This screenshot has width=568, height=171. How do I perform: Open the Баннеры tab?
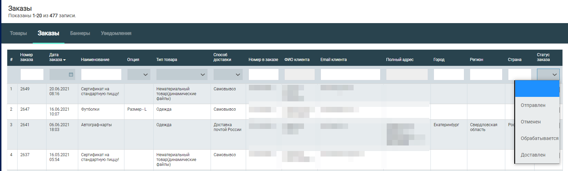(x=80, y=33)
